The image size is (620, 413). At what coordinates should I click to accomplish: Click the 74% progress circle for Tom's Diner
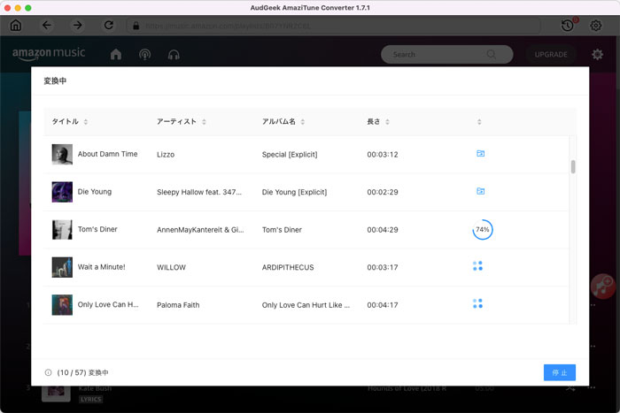pyautogui.click(x=483, y=229)
